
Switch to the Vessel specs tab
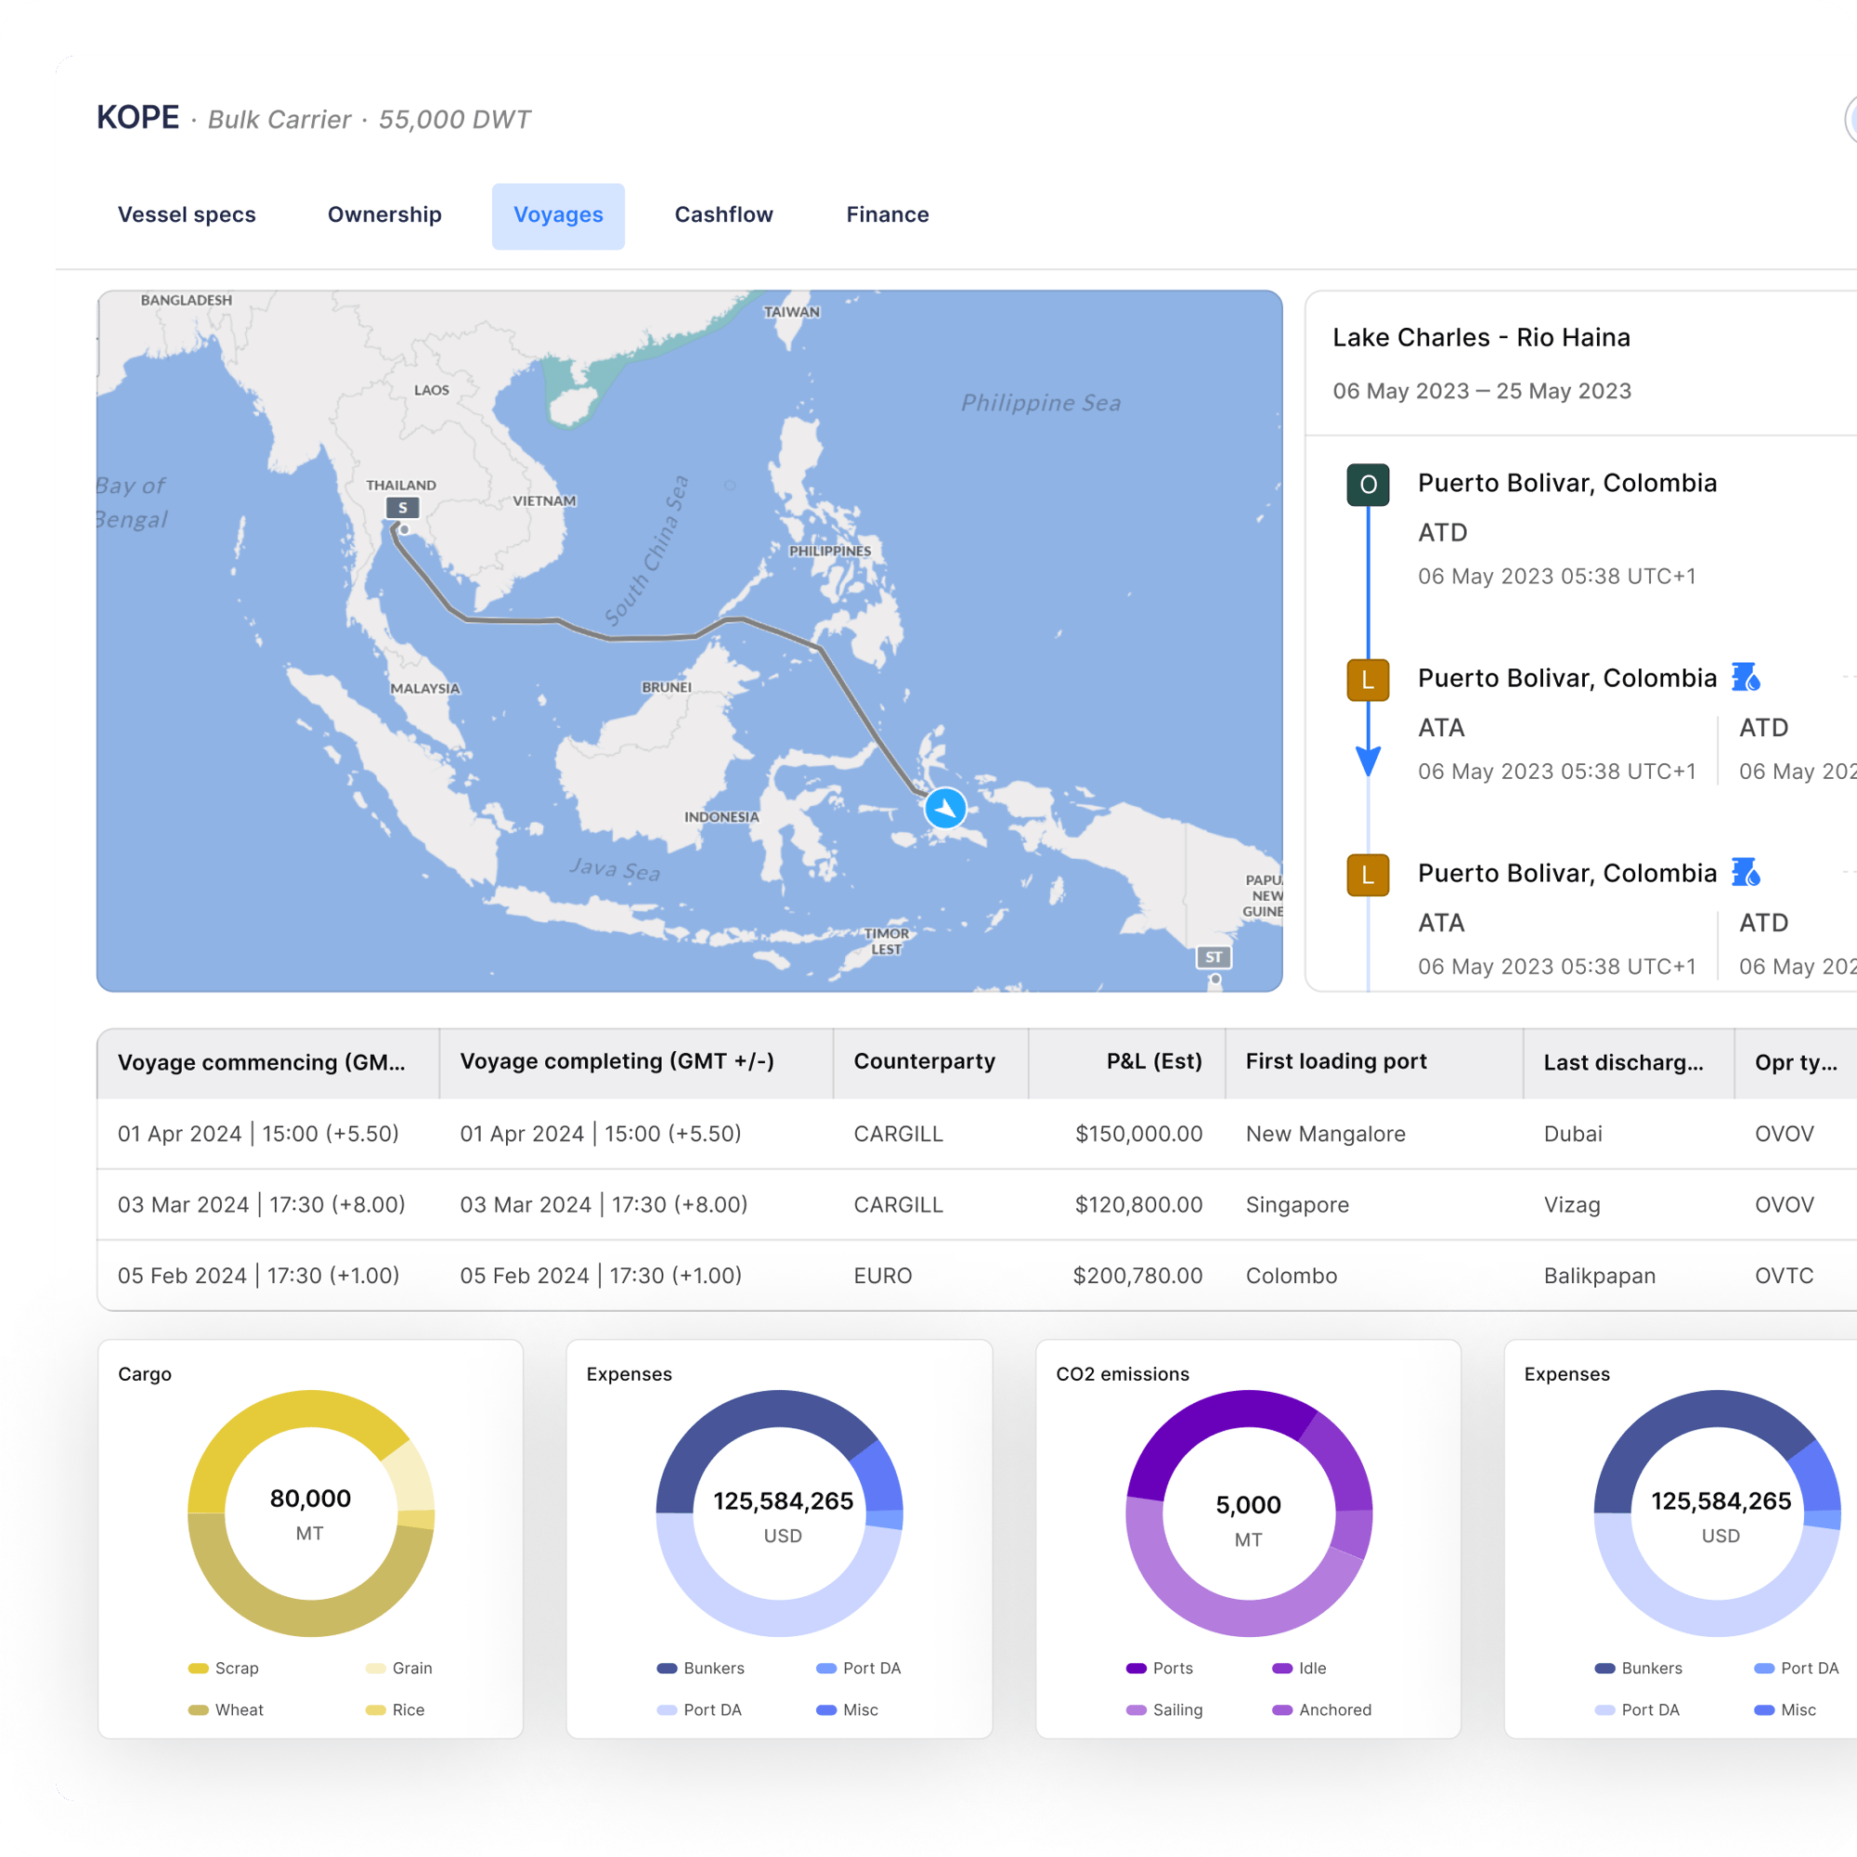(x=187, y=215)
